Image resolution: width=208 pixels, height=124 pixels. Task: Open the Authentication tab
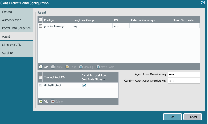tap(17, 20)
